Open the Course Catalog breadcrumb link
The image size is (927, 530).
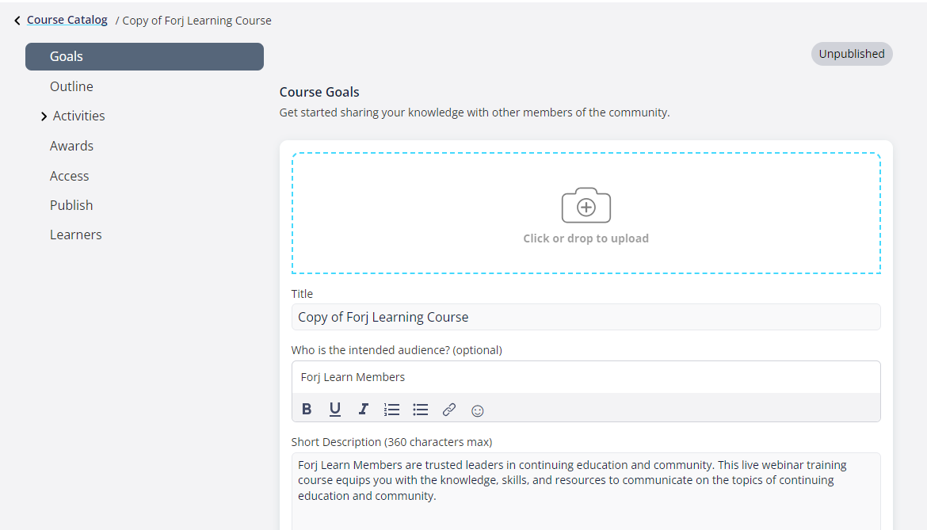67,20
